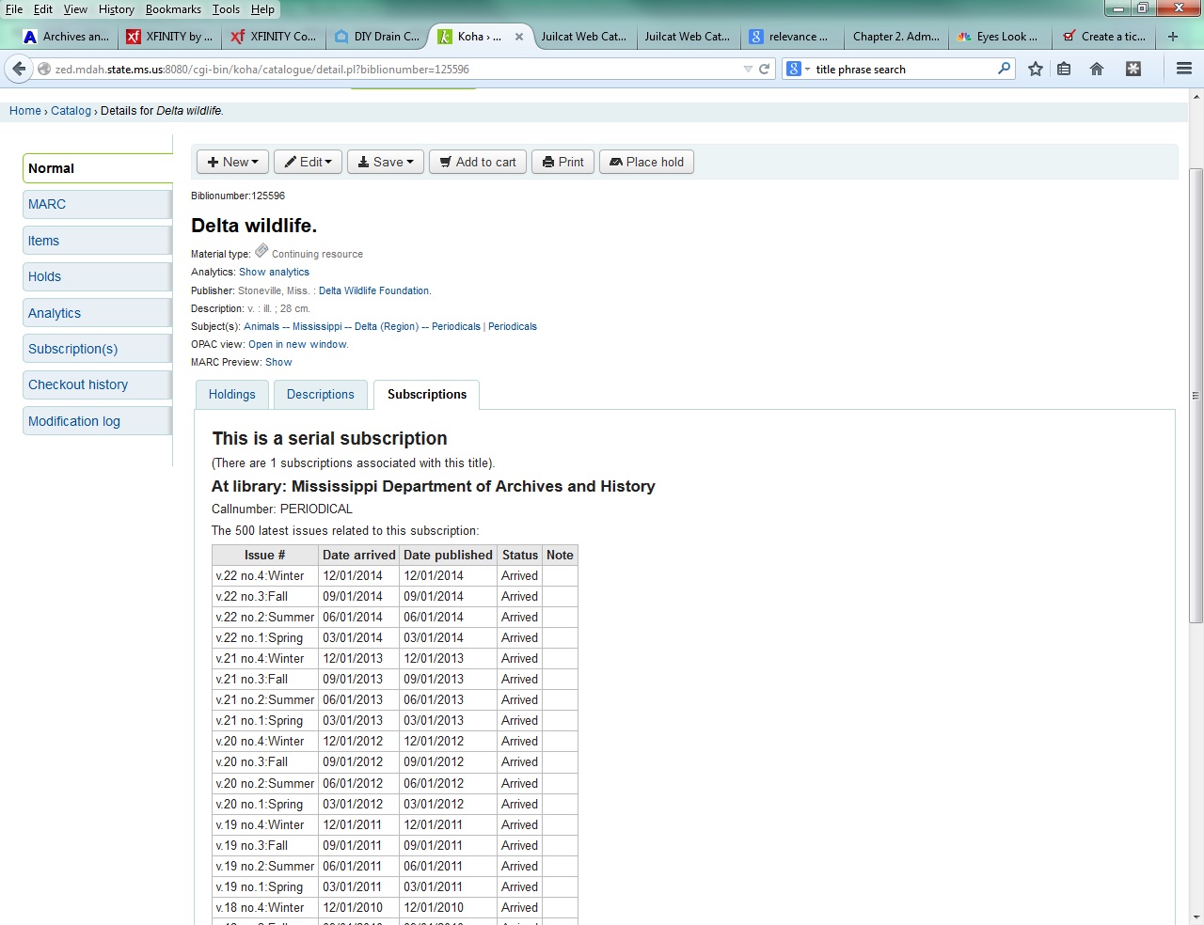This screenshot has height=925, width=1204.
Task: Open the Firefox hamburger menu
Action: pyautogui.click(x=1184, y=69)
